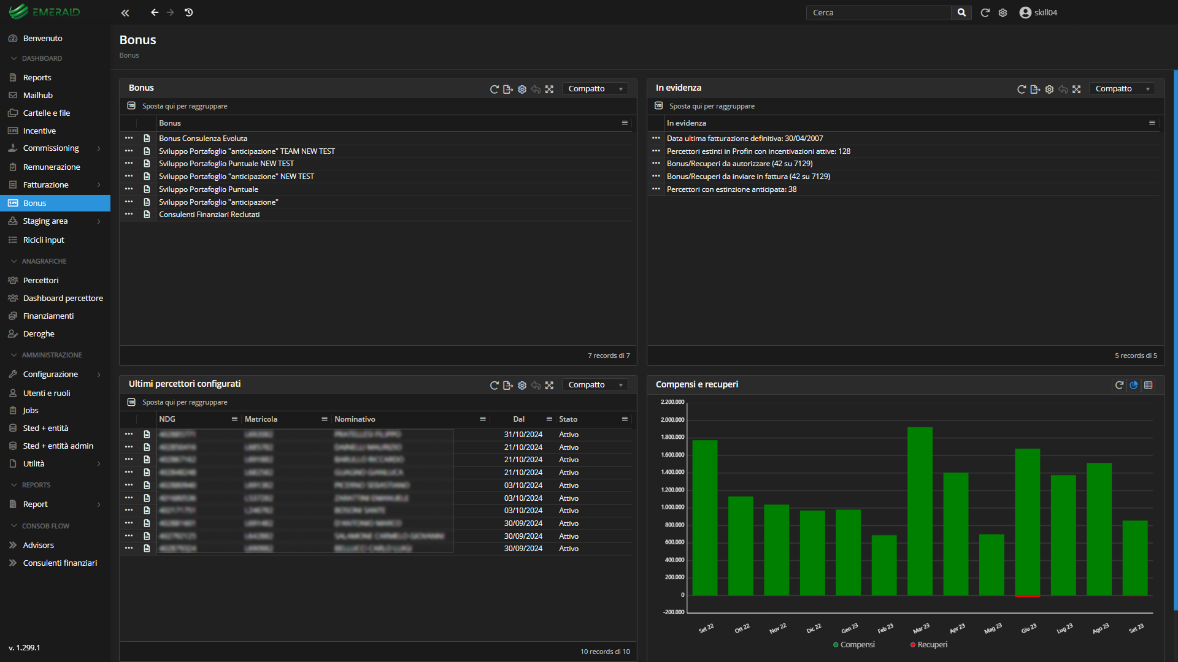Refresh the Compensi e recuperi chart
Screen dimensions: 1178x662
tap(1119, 385)
